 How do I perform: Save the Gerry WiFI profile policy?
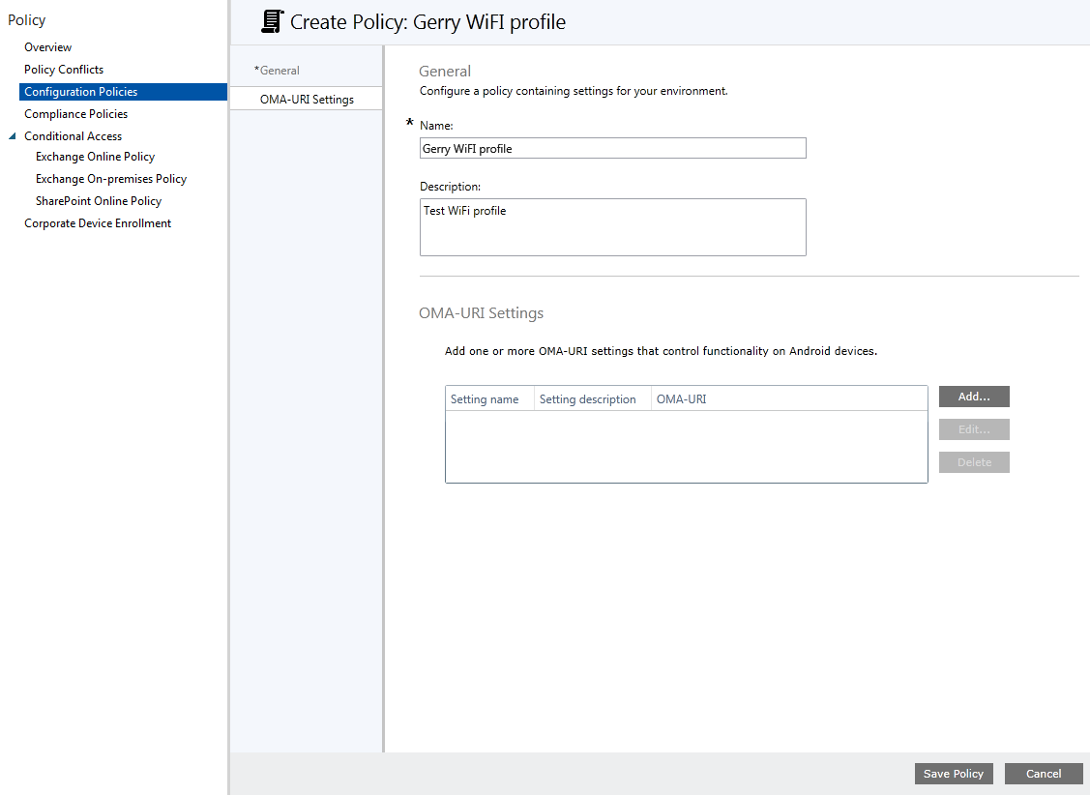(x=954, y=774)
